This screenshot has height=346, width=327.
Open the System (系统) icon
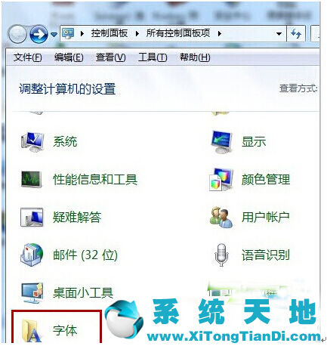point(32,142)
